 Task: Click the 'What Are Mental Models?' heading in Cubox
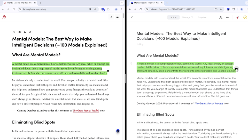tap(158, 55)
